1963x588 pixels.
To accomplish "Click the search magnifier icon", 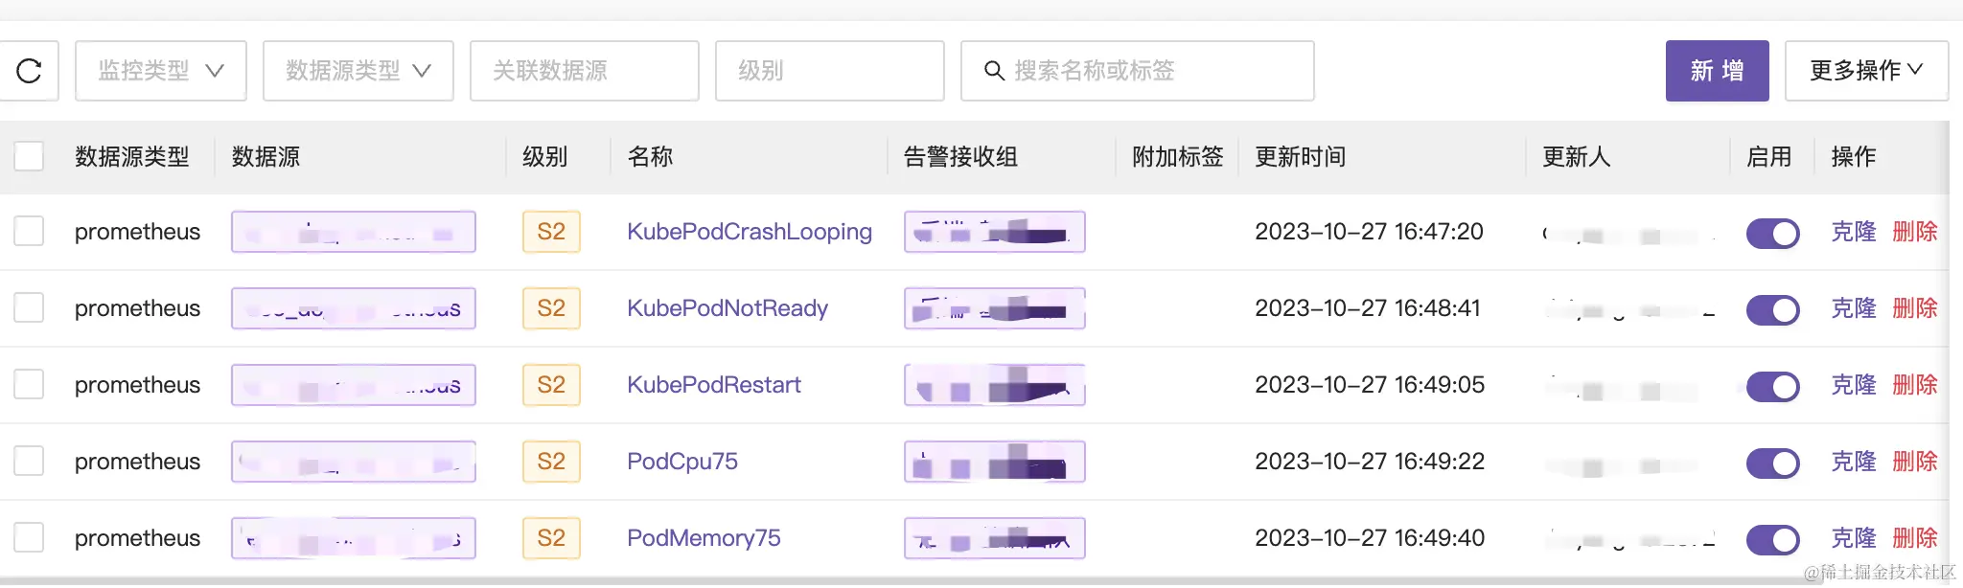I will point(994,71).
